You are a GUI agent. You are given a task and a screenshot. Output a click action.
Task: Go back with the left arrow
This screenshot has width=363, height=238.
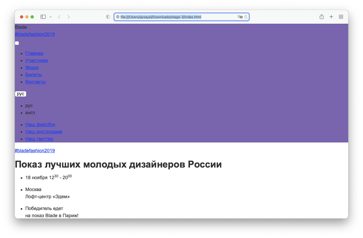point(59,17)
